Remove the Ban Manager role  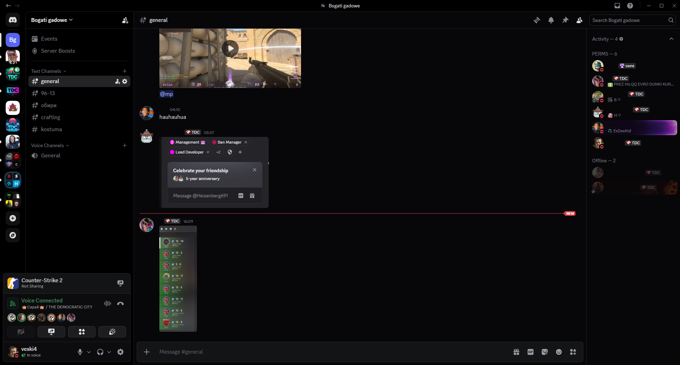(x=246, y=142)
